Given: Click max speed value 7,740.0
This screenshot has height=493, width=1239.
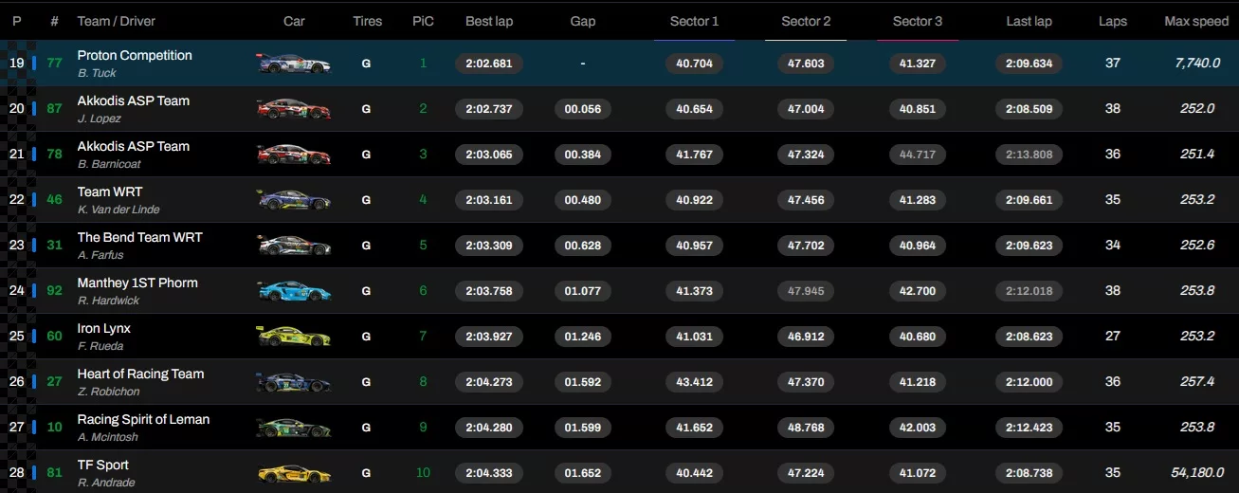Looking at the screenshot, I should 1196,64.
